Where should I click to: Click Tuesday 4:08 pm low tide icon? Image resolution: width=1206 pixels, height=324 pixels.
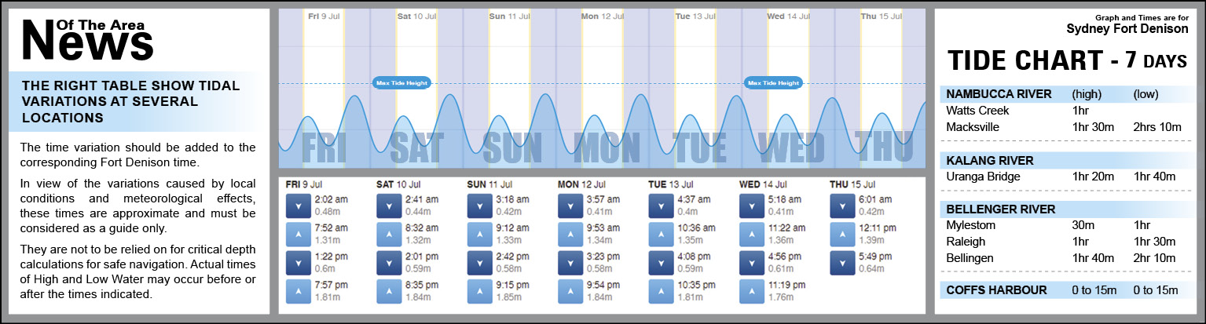(x=660, y=262)
